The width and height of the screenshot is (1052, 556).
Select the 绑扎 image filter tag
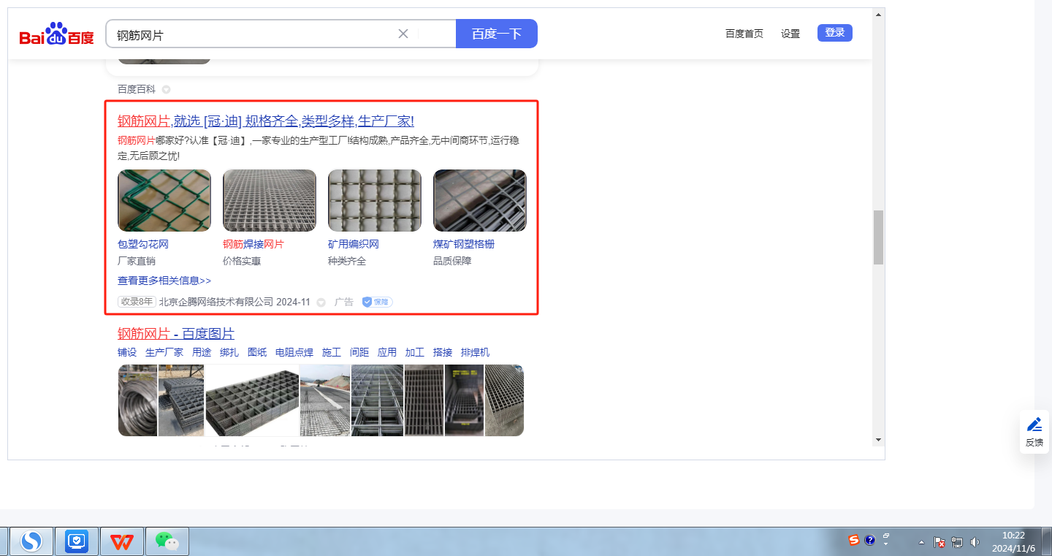click(229, 352)
